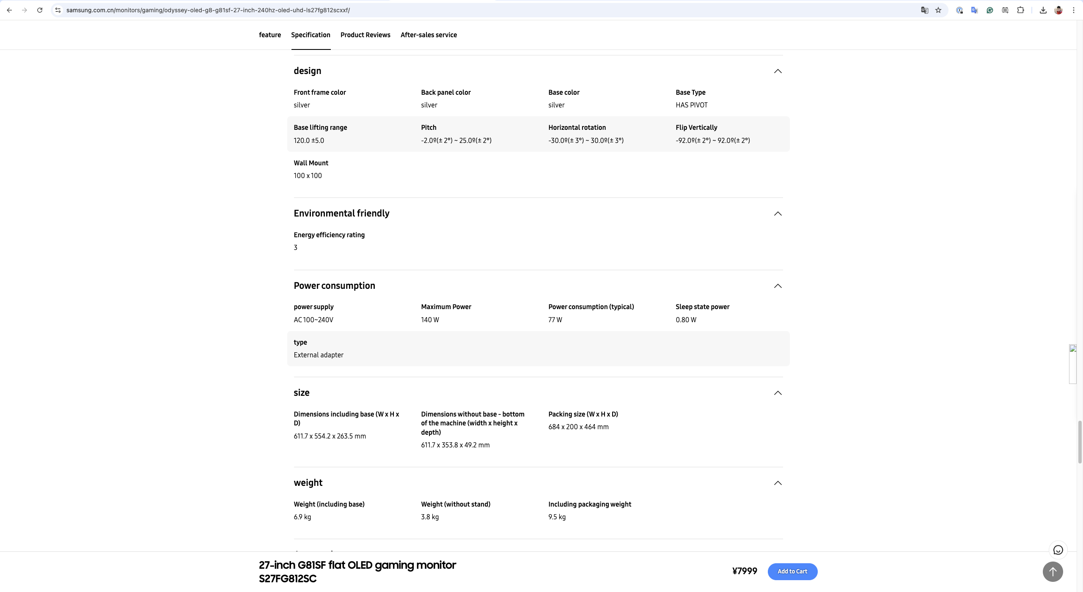This screenshot has width=1083, height=592.
Task: Collapse the Environmental friendly section
Action: [778, 214]
